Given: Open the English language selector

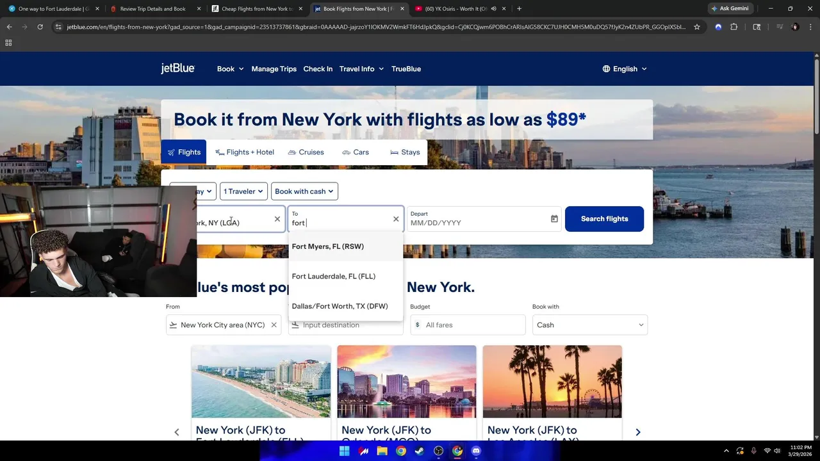Looking at the screenshot, I should (x=625, y=69).
